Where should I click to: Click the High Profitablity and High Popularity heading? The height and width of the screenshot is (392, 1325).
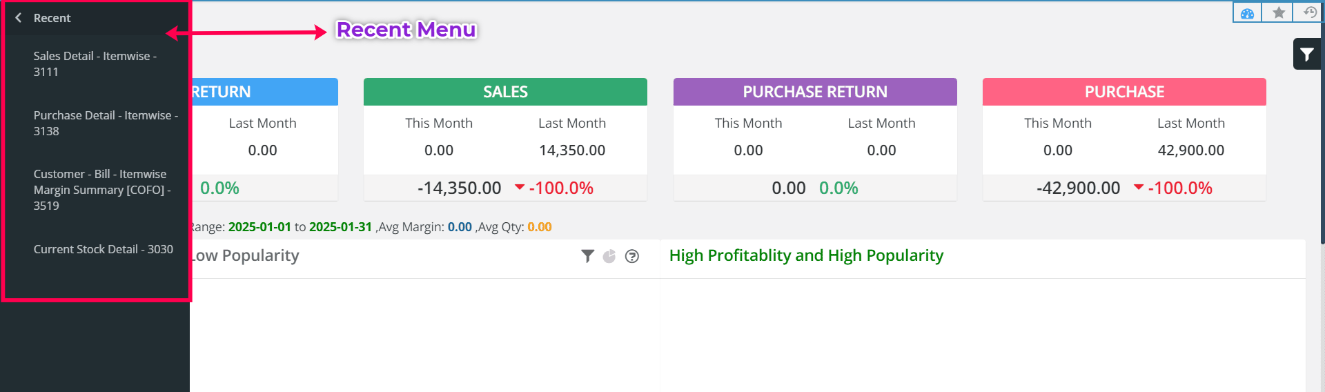tap(806, 255)
